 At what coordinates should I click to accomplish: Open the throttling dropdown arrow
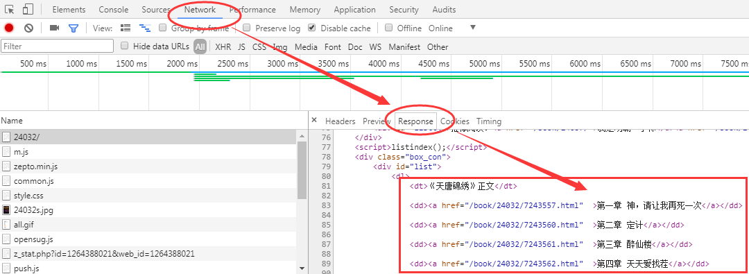coord(473,28)
